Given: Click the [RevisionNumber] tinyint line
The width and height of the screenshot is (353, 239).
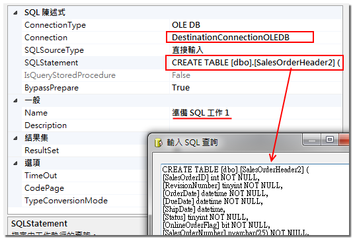Looking at the screenshot, I should coord(222,186).
